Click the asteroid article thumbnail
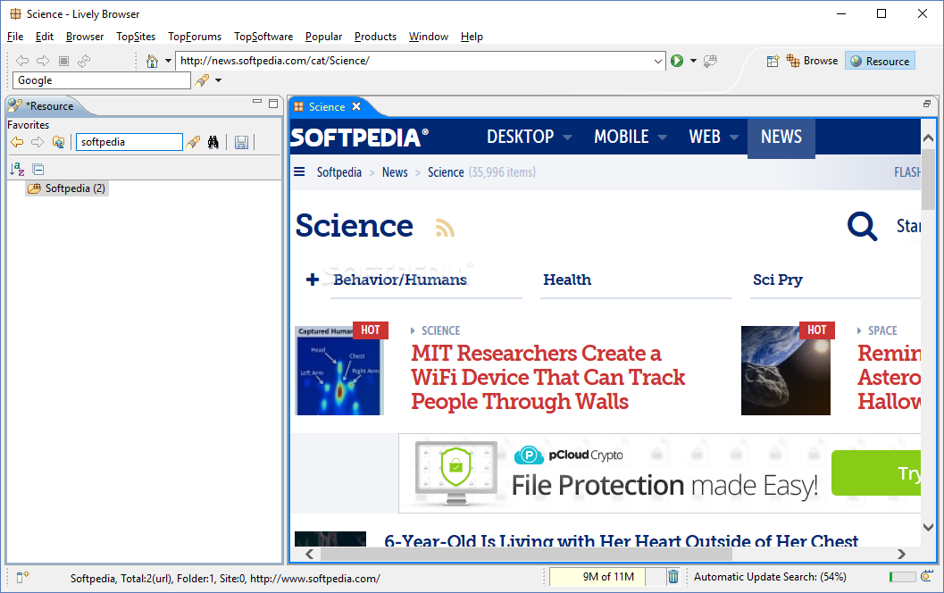Screen dimensions: 944x593 [x=786, y=371]
